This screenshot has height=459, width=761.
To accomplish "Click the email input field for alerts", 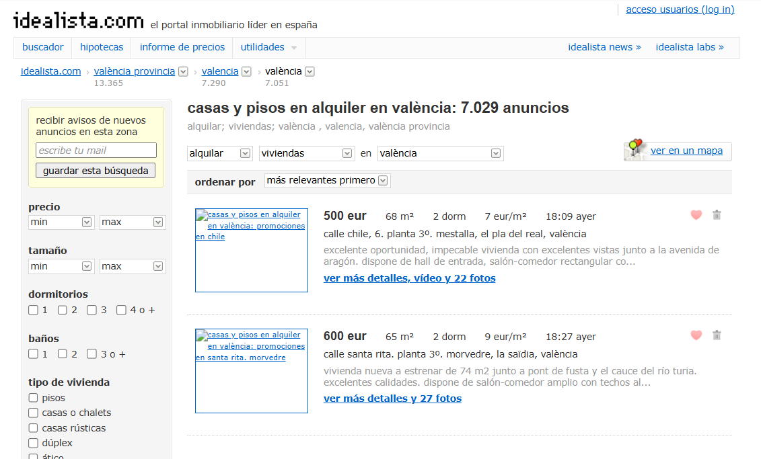I will click(x=96, y=151).
